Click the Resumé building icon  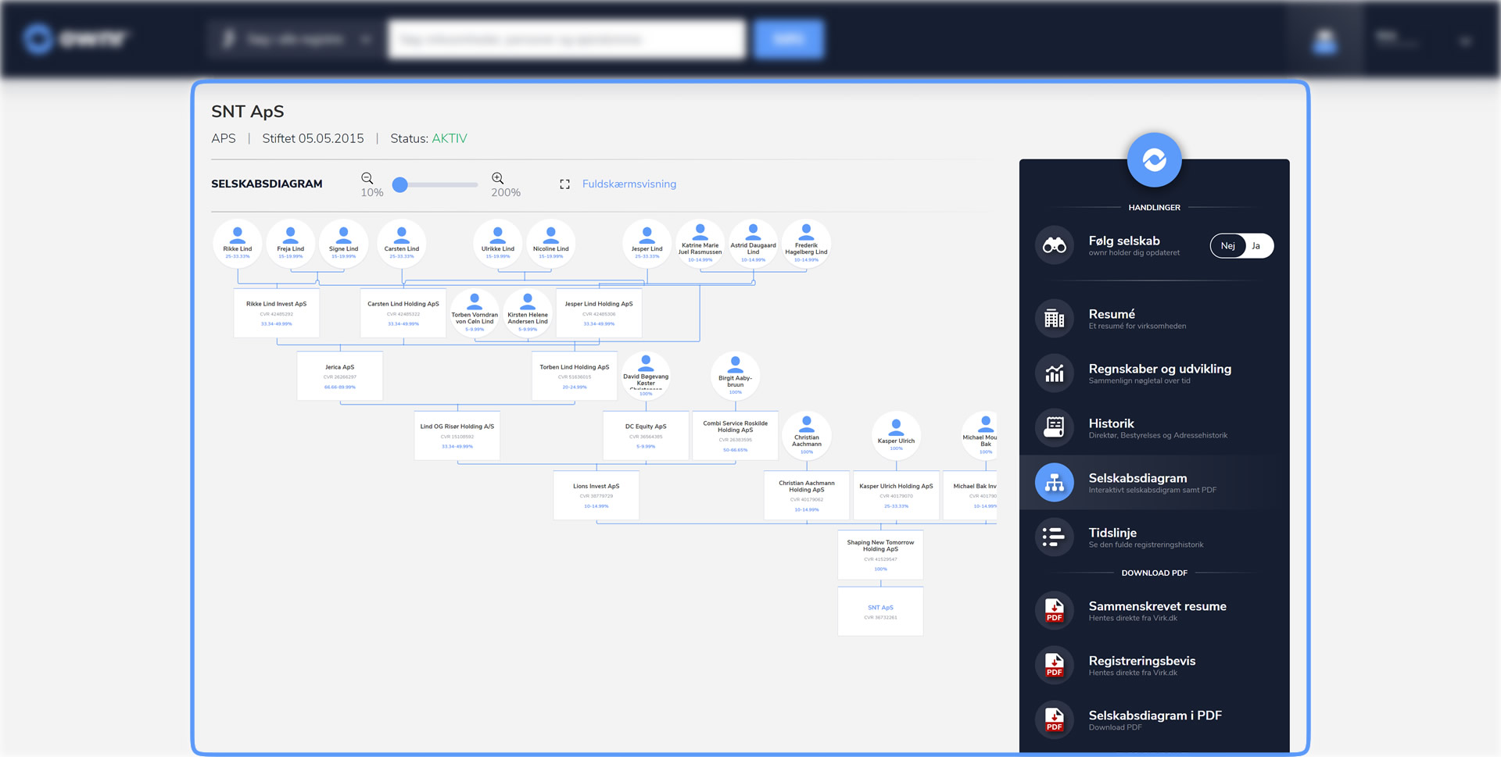coord(1055,319)
